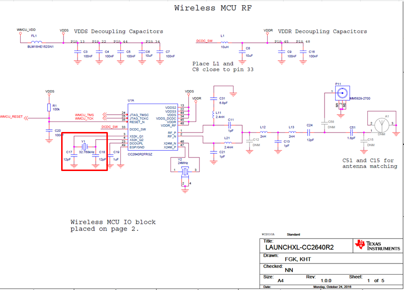Click the Texas Instruments logo

click(378, 245)
